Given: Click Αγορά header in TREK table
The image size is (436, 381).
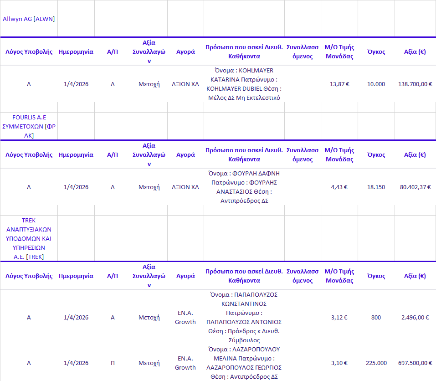Looking at the screenshot, I should click(x=185, y=276).
